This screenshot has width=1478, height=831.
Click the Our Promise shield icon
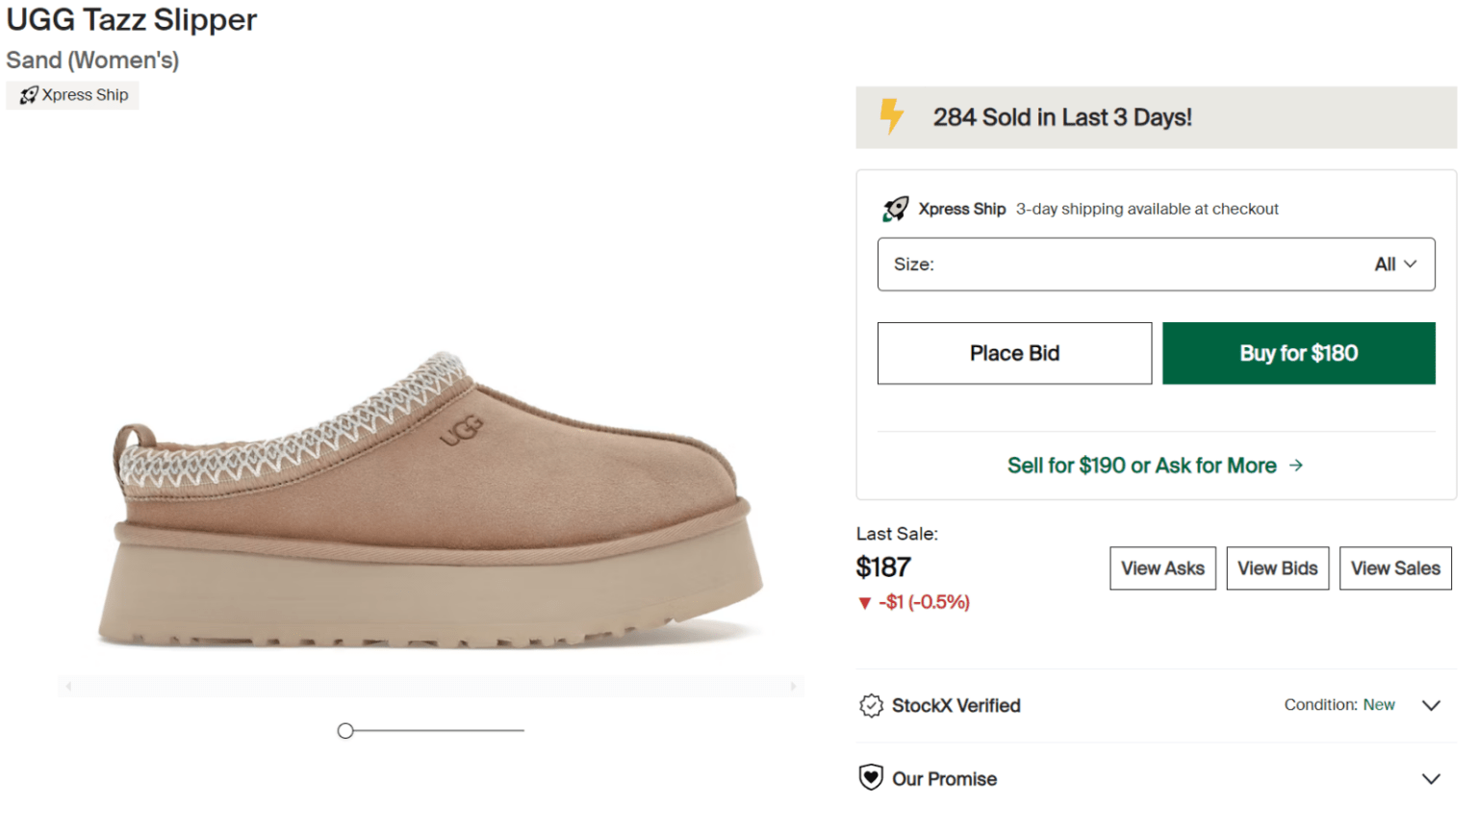872,777
